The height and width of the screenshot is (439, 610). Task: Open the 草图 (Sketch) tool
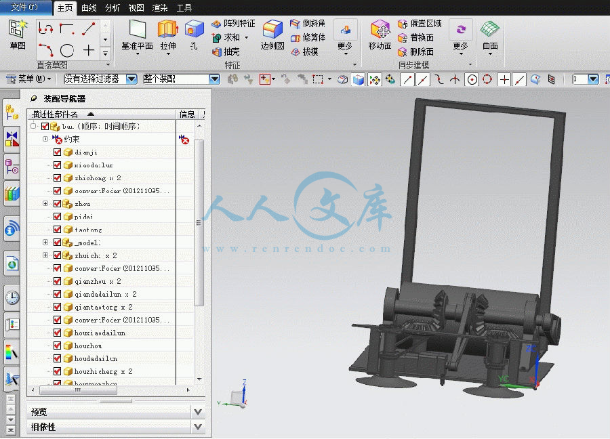pyautogui.click(x=18, y=35)
